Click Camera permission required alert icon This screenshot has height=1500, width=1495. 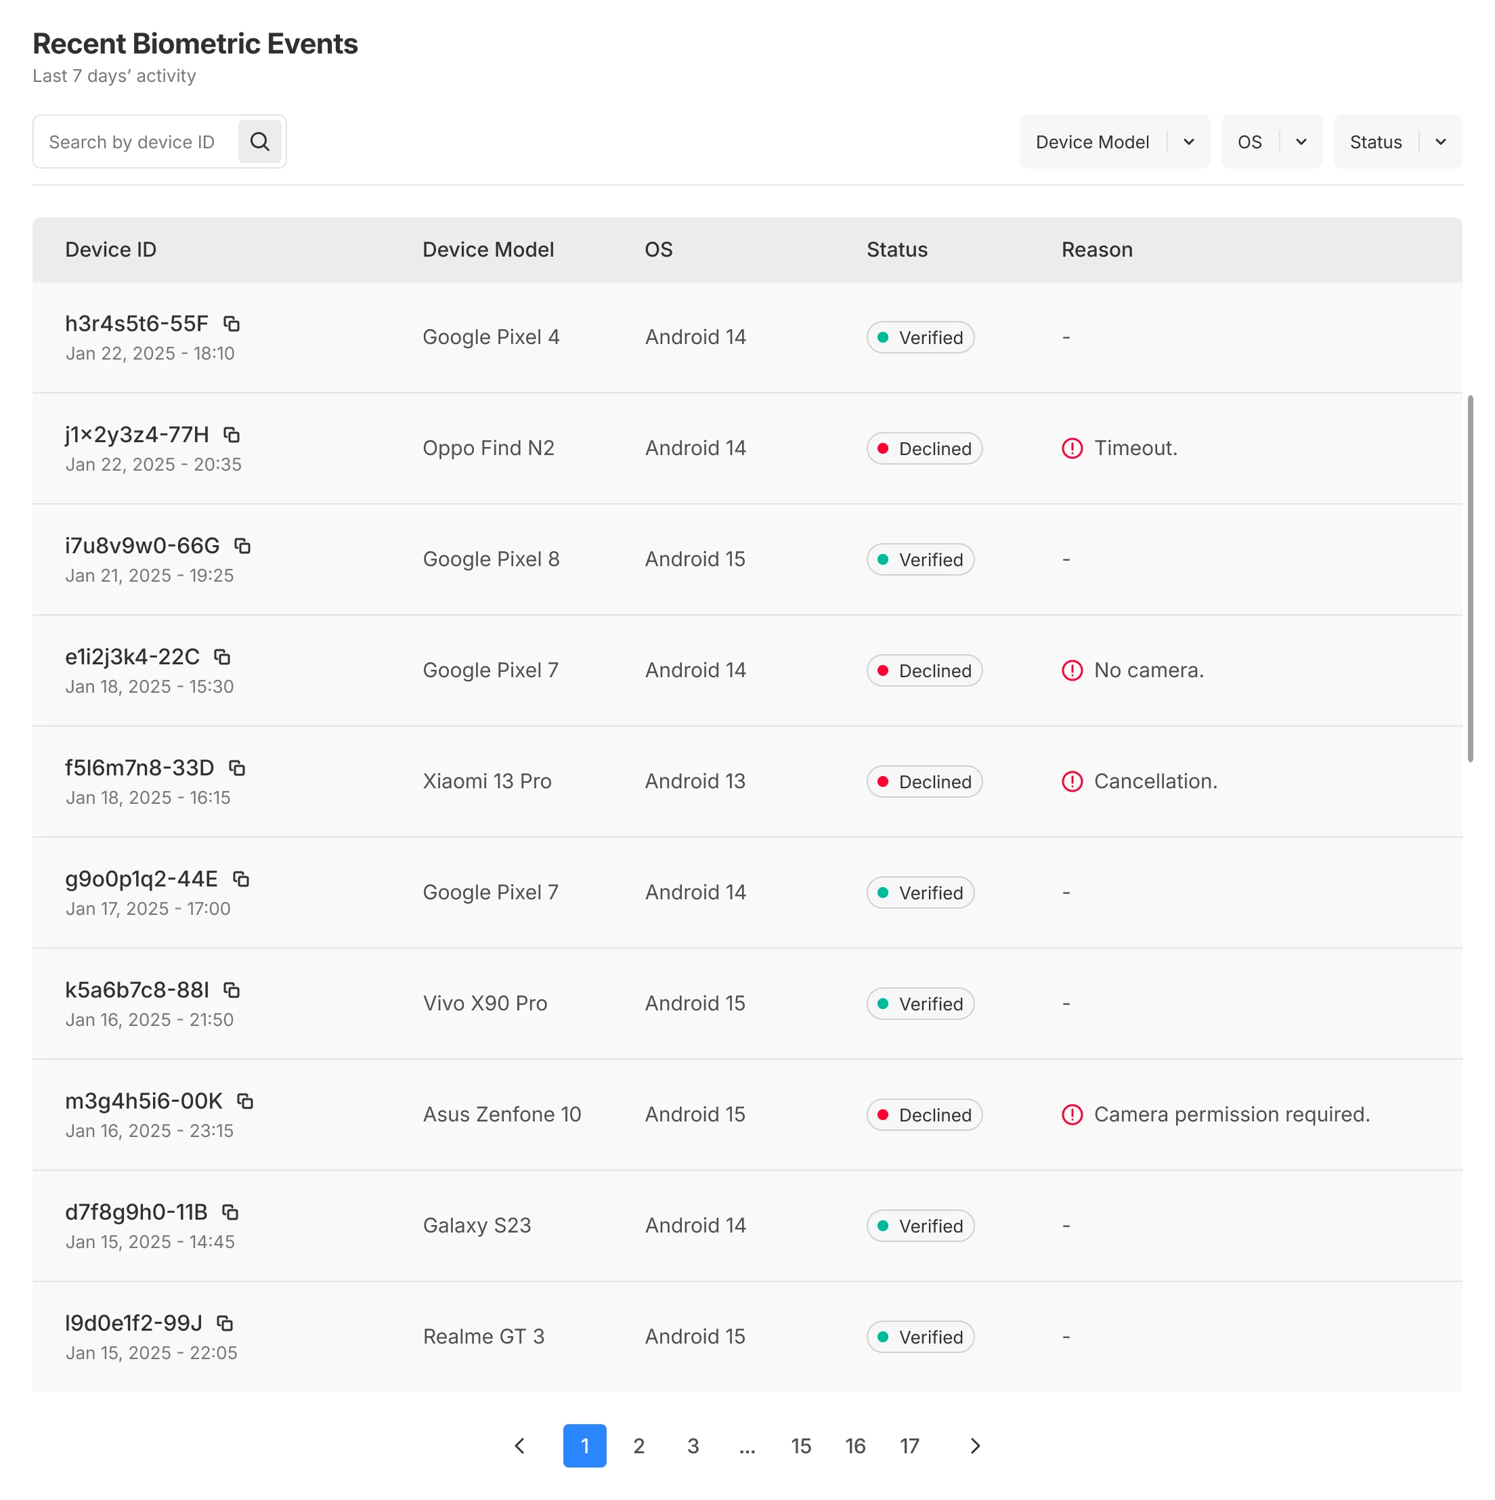pyautogui.click(x=1072, y=1114)
